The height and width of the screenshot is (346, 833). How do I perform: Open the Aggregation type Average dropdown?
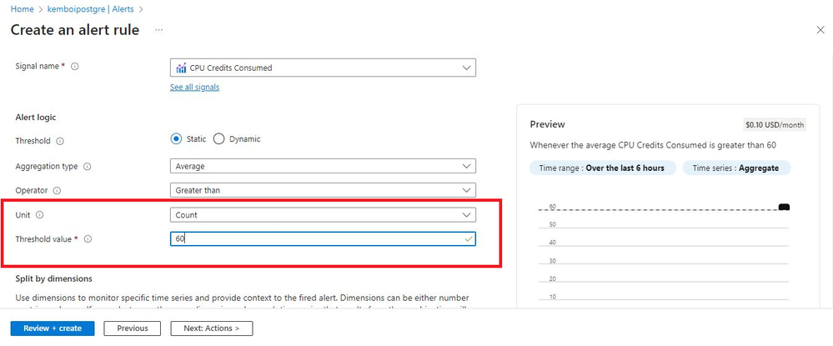point(323,167)
